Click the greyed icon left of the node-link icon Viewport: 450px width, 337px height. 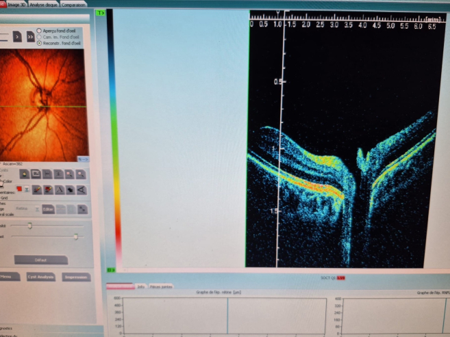pyautogui.click(x=72, y=209)
